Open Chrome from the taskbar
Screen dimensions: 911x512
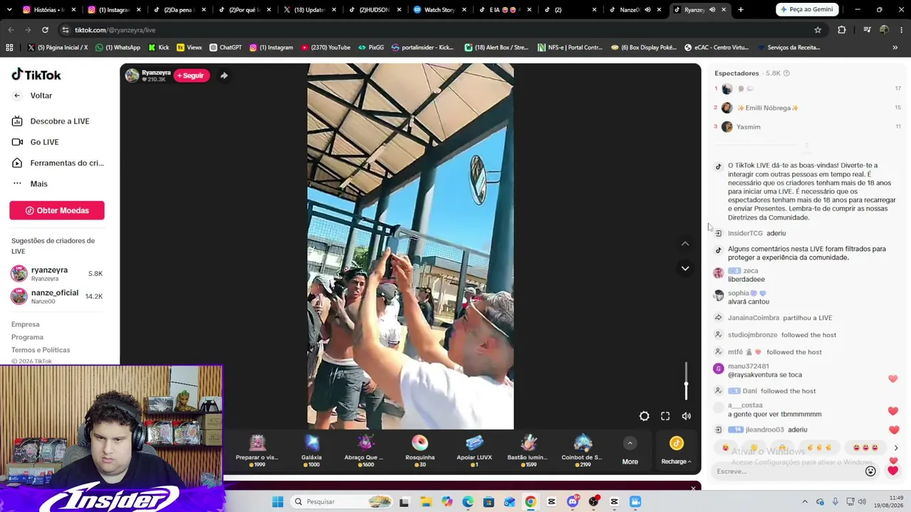coord(530,502)
